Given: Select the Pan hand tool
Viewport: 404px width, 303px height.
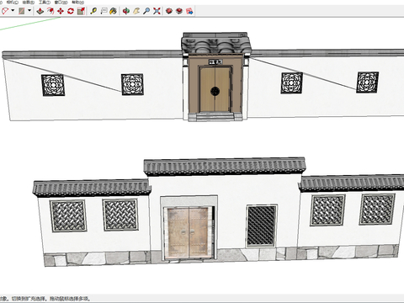Looking at the screenshot, I should (136, 11).
